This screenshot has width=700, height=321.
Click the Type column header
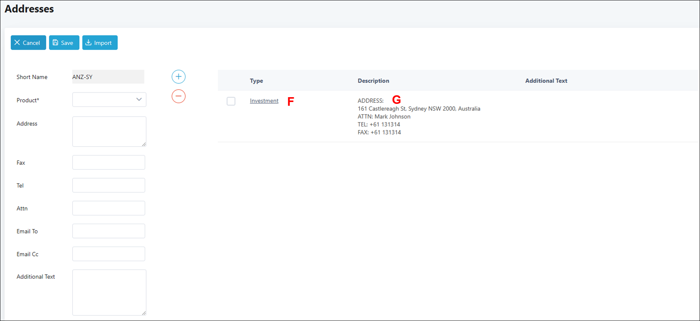click(x=256, y=81)
